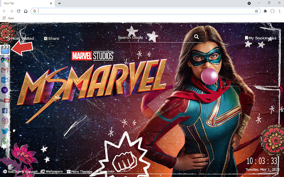Reload the current page
284x177 pixels.
[x=19, y=11]
